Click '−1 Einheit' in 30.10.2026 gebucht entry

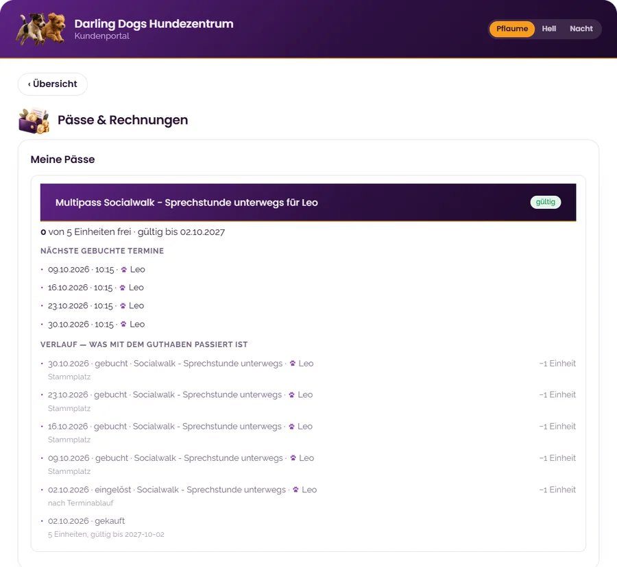pyautogui.click(x=557, y=364)
